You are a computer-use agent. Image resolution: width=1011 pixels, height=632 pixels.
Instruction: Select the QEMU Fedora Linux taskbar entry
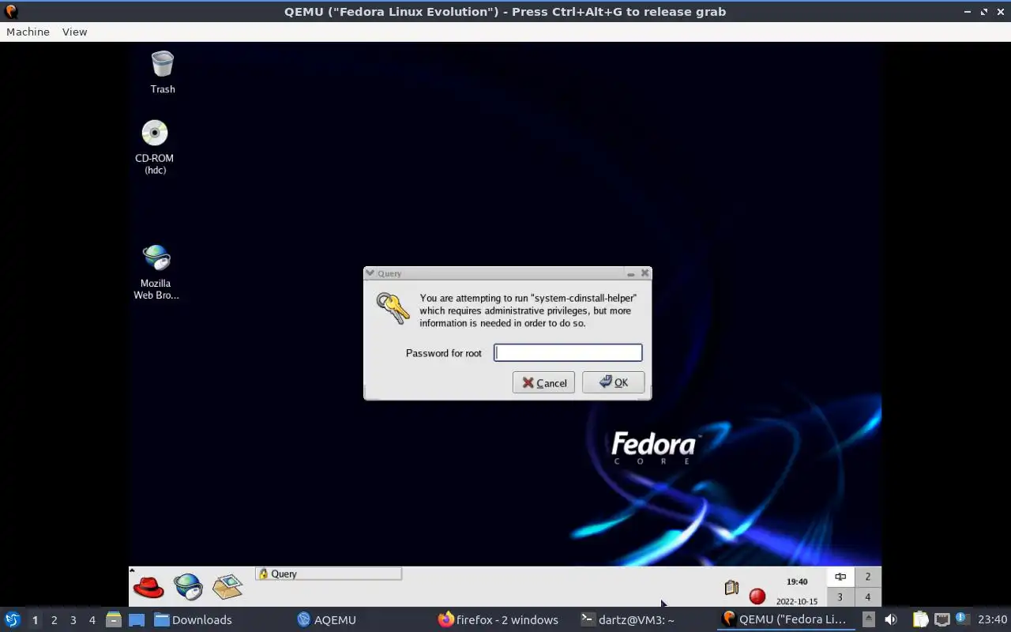click(x=785, y=620)
